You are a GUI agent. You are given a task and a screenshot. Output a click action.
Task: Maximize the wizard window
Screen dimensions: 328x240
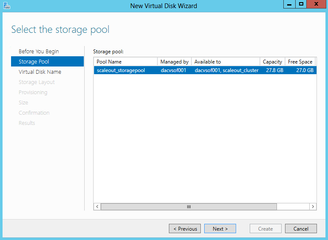(x=301, y=4)
